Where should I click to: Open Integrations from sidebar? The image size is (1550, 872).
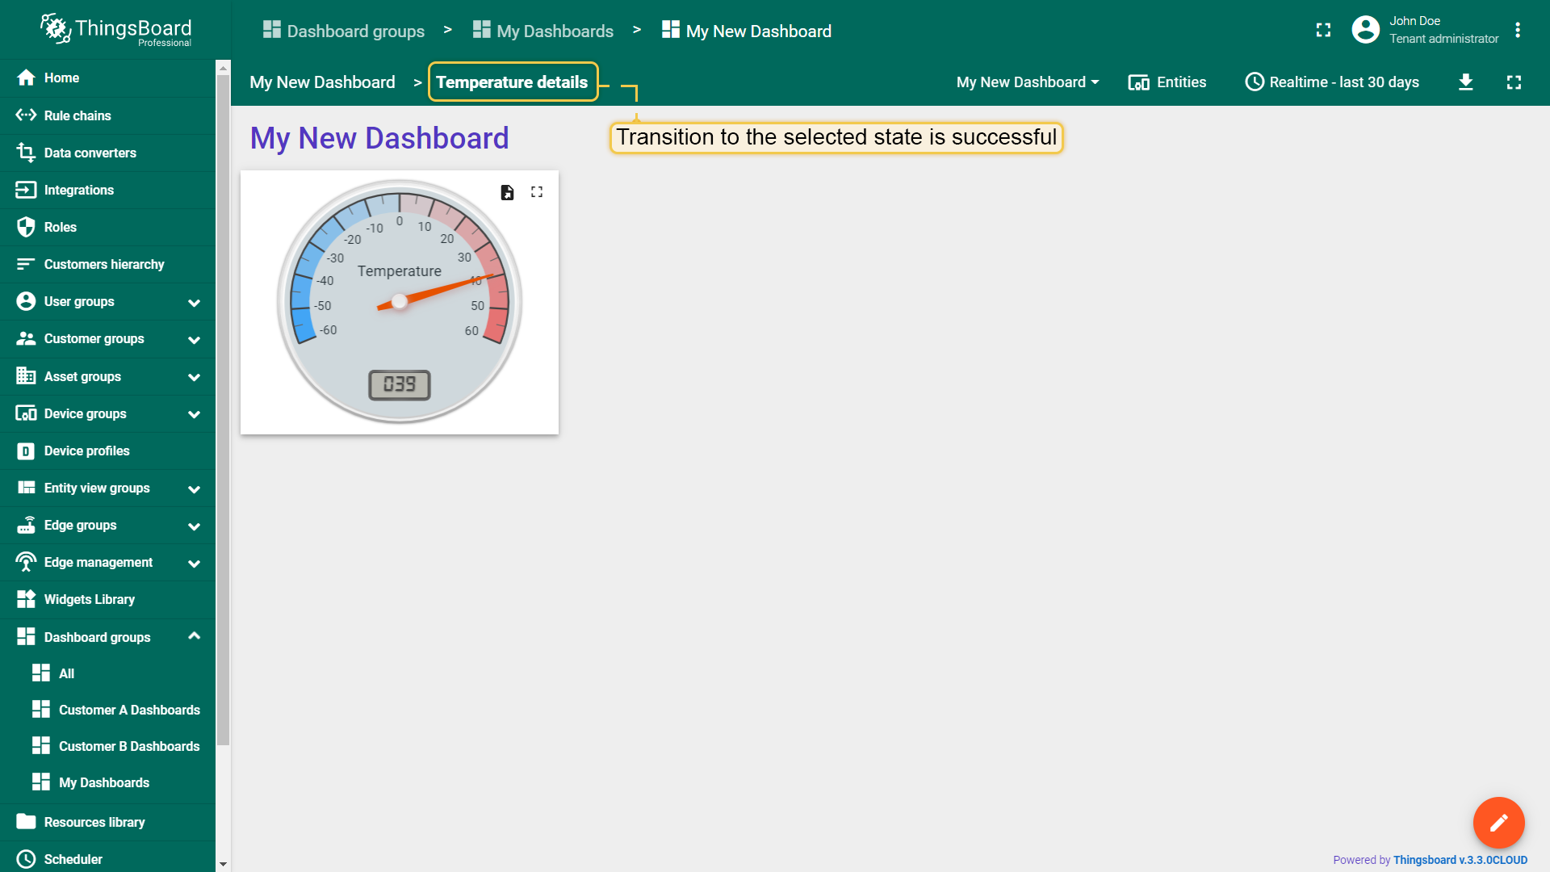click(x=107, y=190)
